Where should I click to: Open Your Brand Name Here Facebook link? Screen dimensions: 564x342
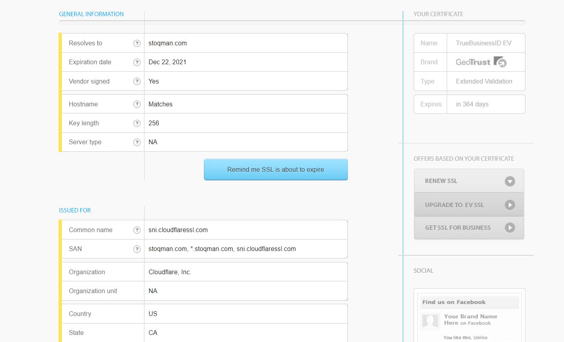click(x=470, y=320)
